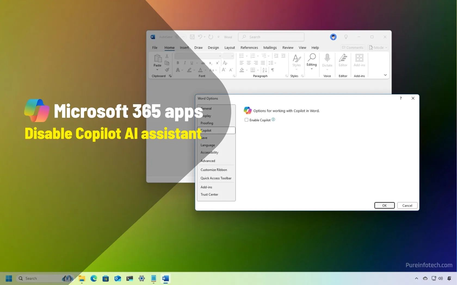
Task: Click the Format Painter icon
Action: 167,70
